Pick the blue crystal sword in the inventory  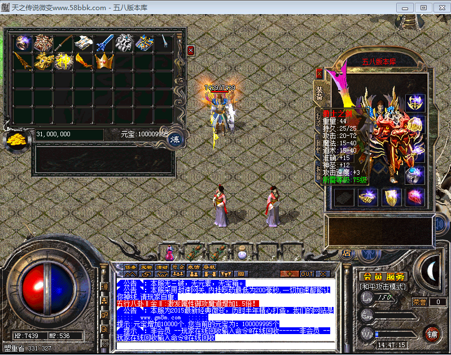point(104,43)
